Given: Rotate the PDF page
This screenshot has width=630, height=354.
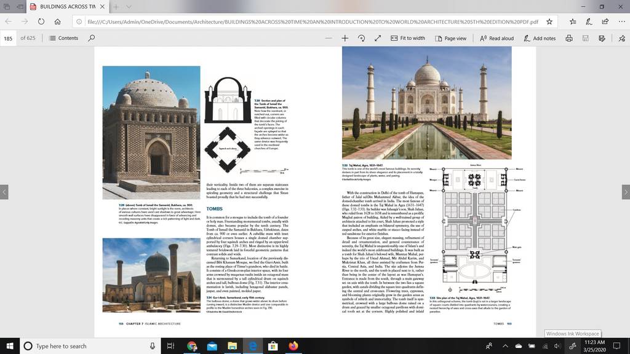Looking at the screenshot, I should coord(361,38).
